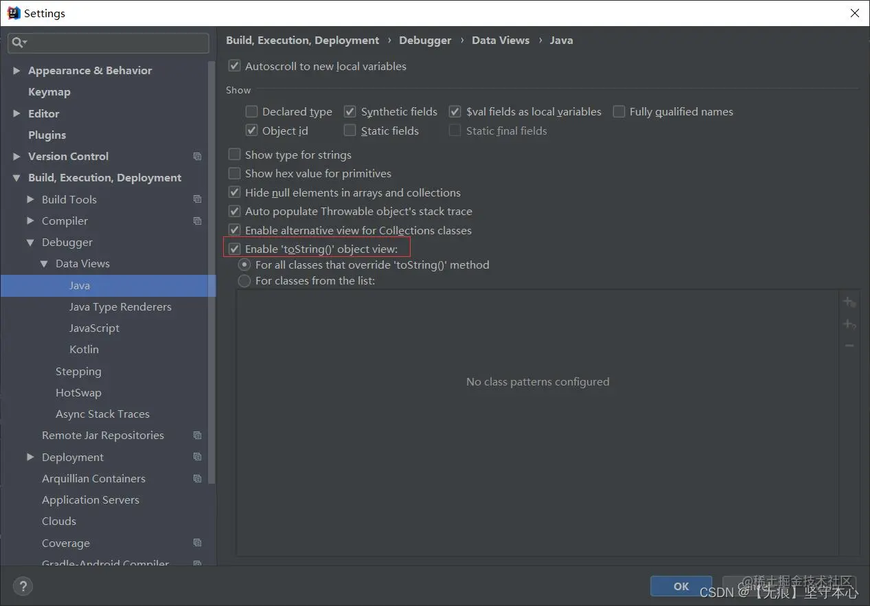Click the settings tree vertical scrollbar

(212, 271)
